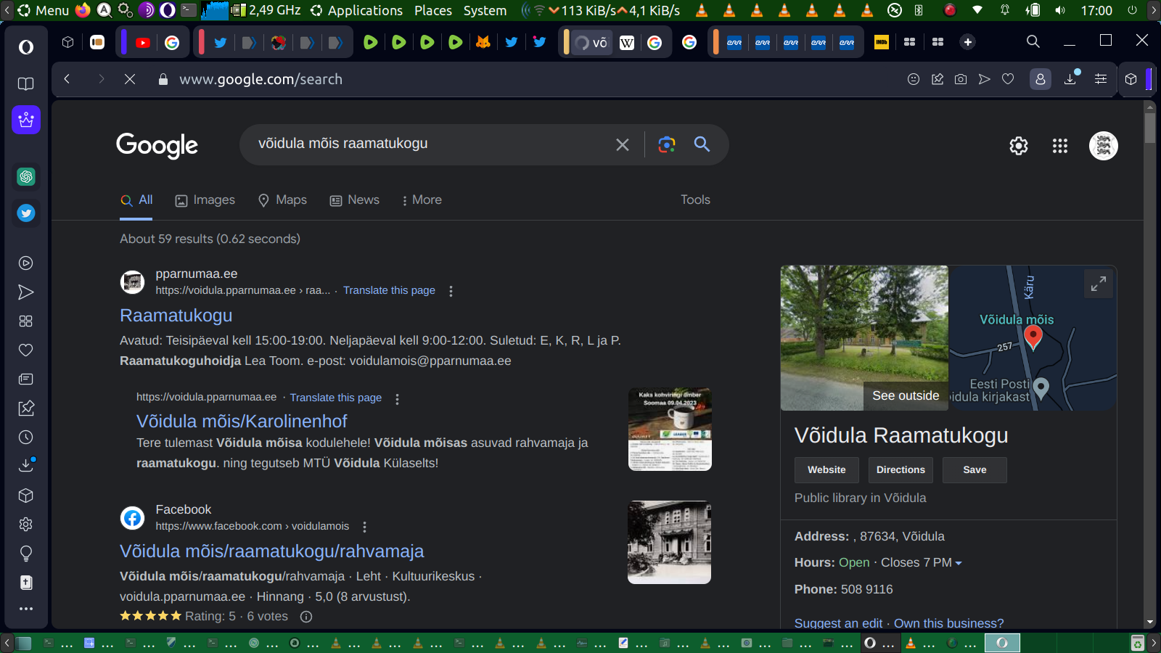Image resolution: width=1161 pixels, height=653 pixels.
Task: Open the sidebar lightbulb tips icon
Action: 26,554
